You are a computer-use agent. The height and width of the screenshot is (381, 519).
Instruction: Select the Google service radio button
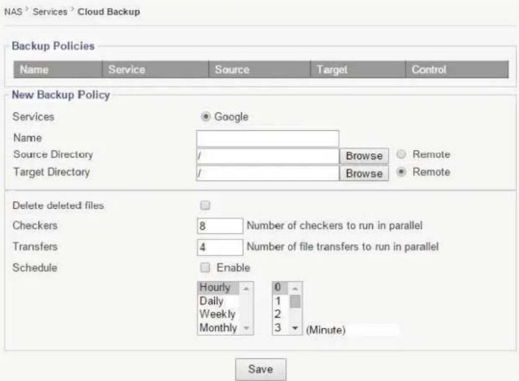(205, 117)
